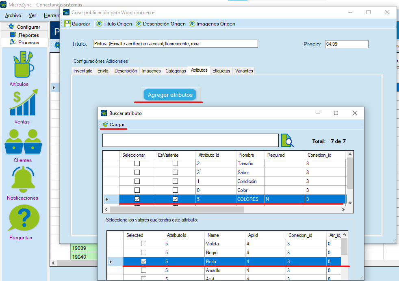This screenshot has width=399, height=281.
Task: Check Selected box for Negro value
Action: 144,252
